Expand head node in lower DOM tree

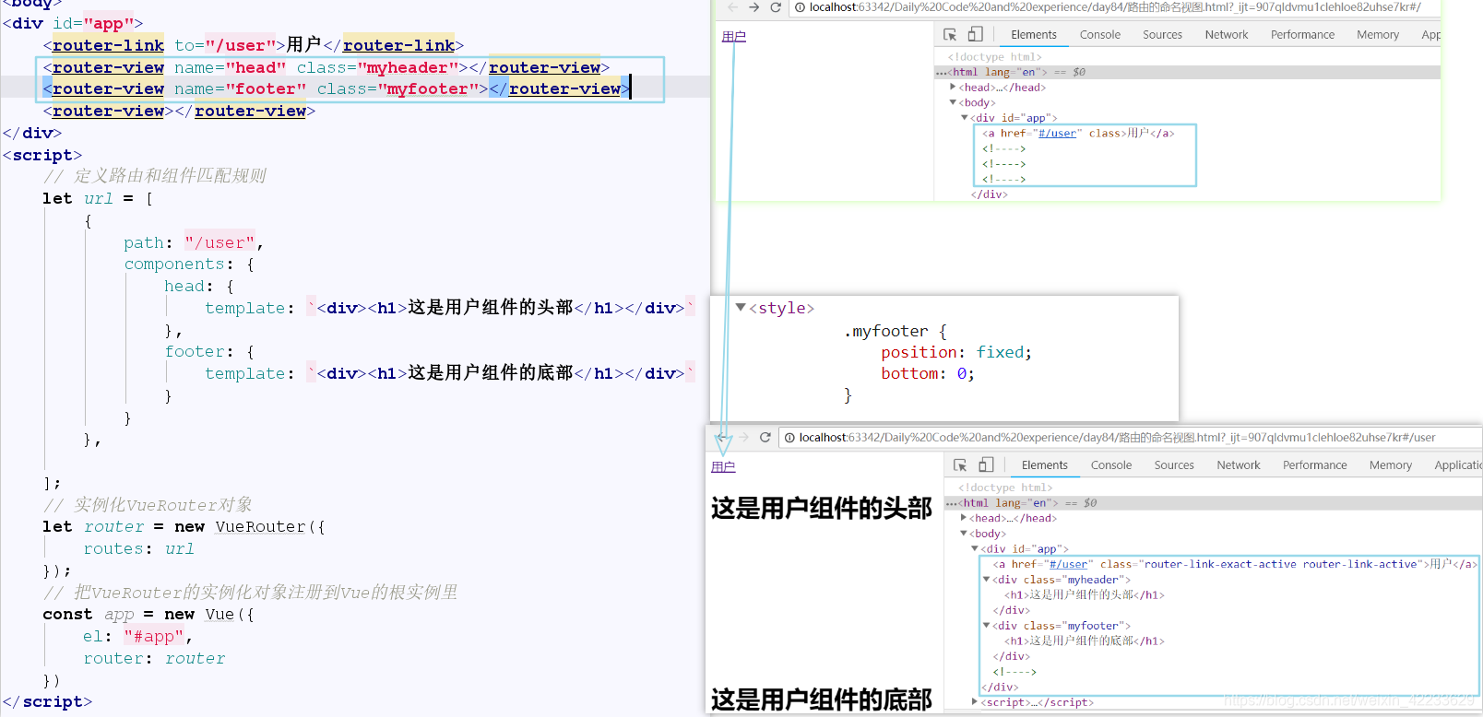coord(964,518)
